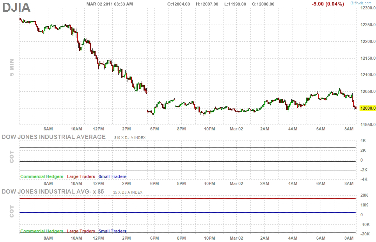Open the finviz.com link
376x242 pixels.
(361, 3)
